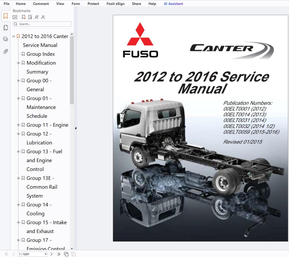289x257 pixels.
Task: Click the bookmark options list icon
Action: (x=15, y=17)
